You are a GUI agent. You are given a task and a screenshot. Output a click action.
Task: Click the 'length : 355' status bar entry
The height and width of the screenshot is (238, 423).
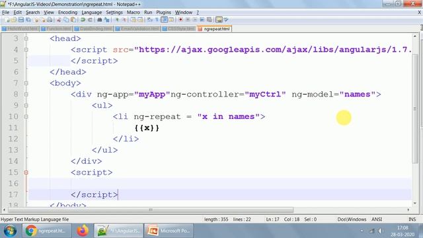(216, 219)
